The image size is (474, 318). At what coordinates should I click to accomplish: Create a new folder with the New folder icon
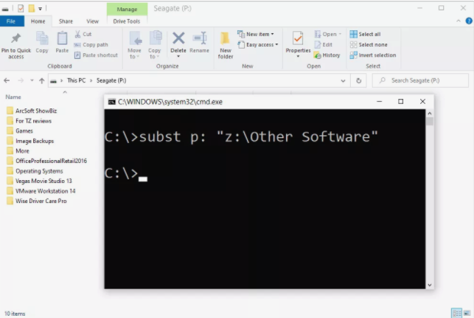pyautogui.click(x=226, y=44)
